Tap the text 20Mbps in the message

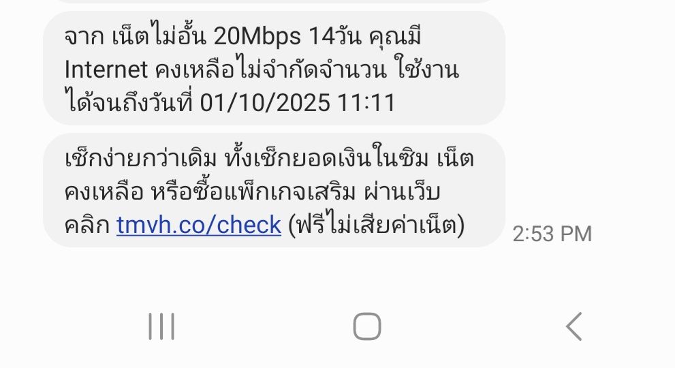(257, 36)
